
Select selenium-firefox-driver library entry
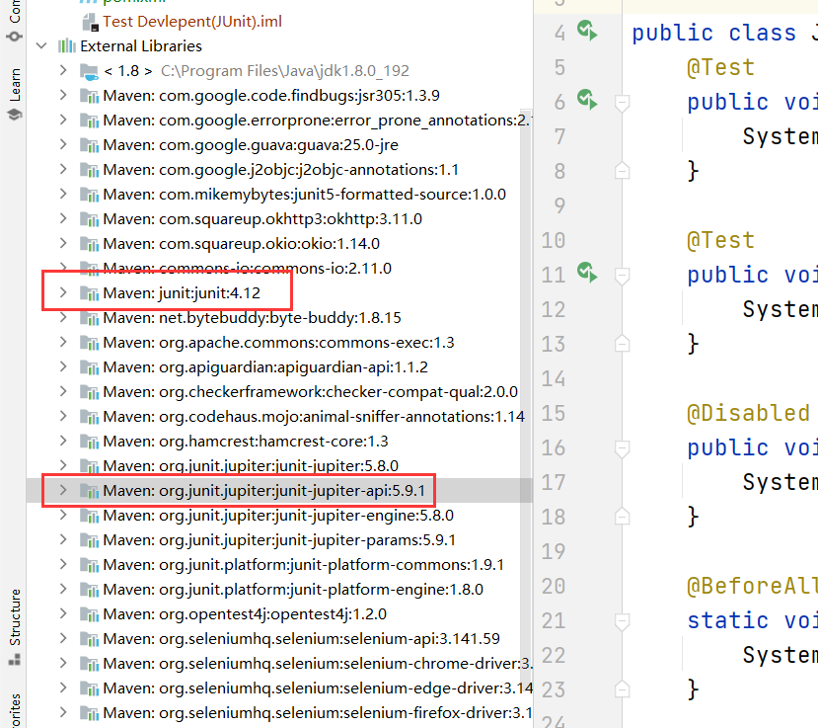317,713
